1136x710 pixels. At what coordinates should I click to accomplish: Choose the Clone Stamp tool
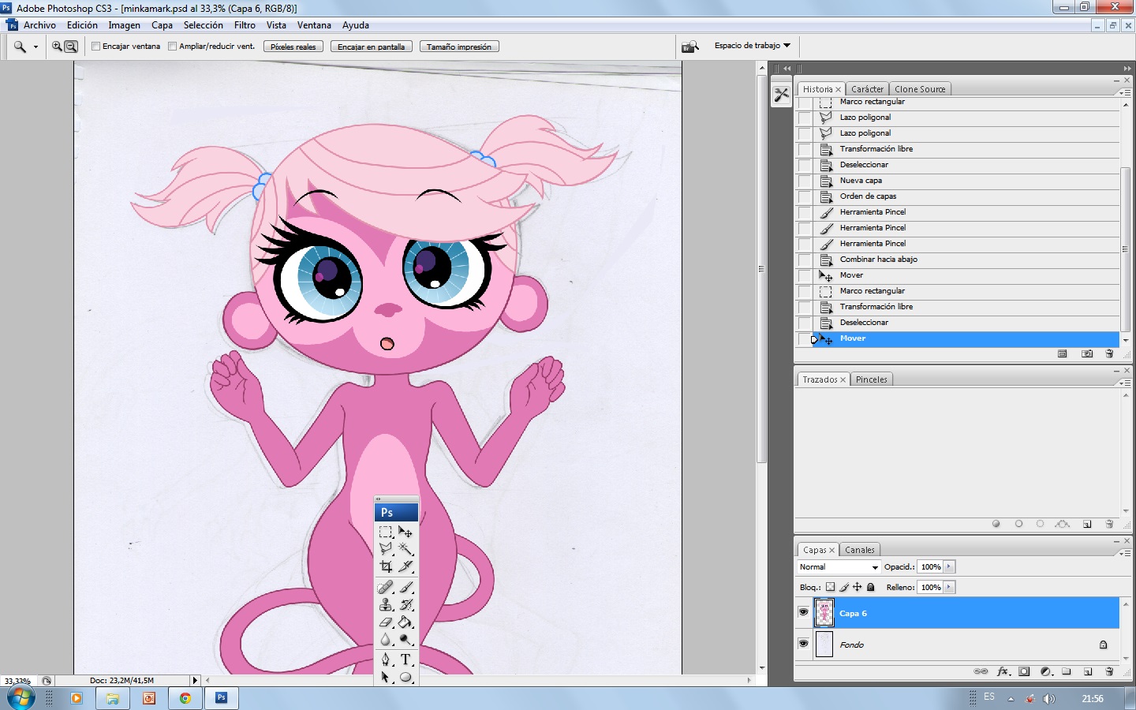coord(386,604)
